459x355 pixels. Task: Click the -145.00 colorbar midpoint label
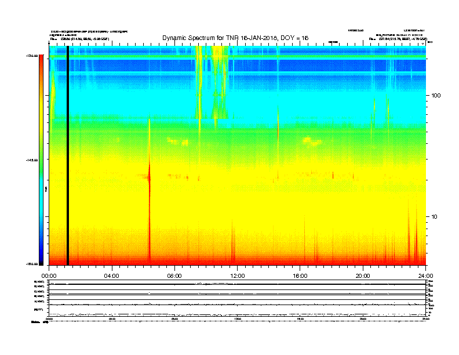pyautogui.click(x=32, y=160)
